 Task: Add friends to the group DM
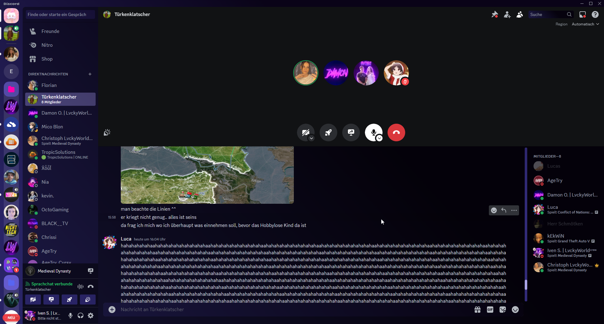[x=507, y=14]
